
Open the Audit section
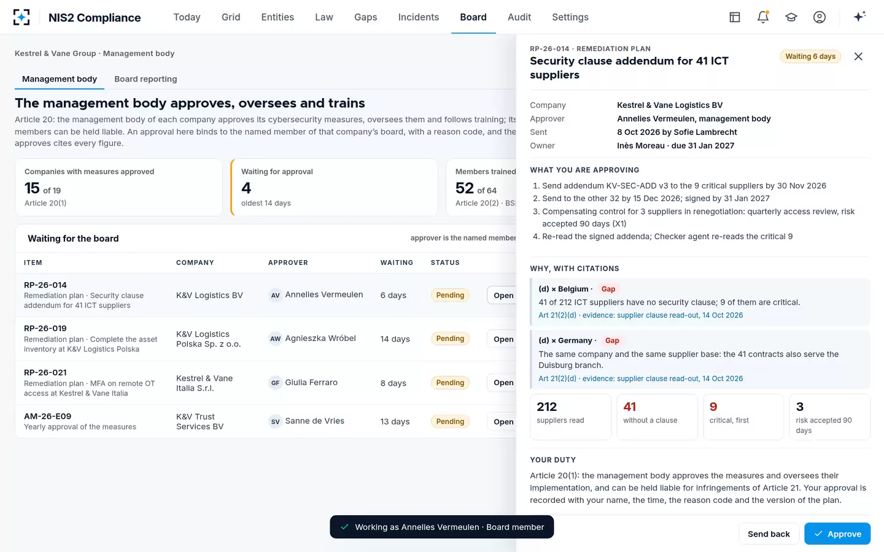point(519,17)
